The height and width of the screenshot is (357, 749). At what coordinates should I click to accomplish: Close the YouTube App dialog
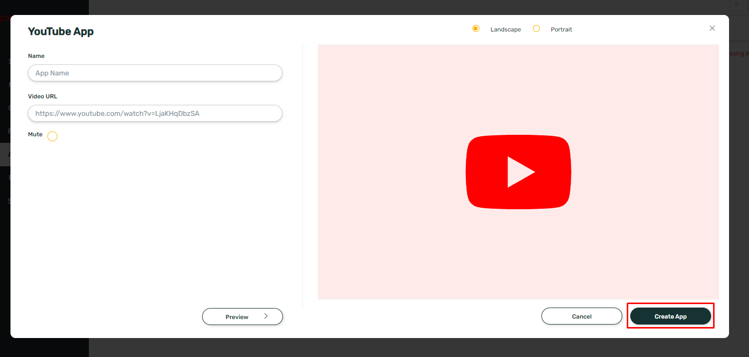coord(712,28)
